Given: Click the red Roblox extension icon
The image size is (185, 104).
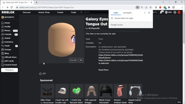Looking at the screenshot, I should tap(160, 7).
